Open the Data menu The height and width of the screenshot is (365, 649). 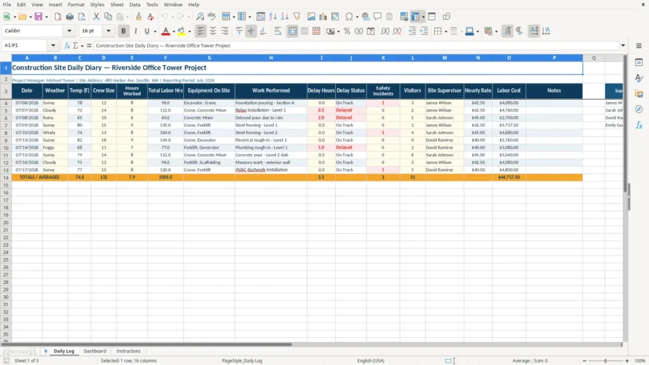click(135, 4)
